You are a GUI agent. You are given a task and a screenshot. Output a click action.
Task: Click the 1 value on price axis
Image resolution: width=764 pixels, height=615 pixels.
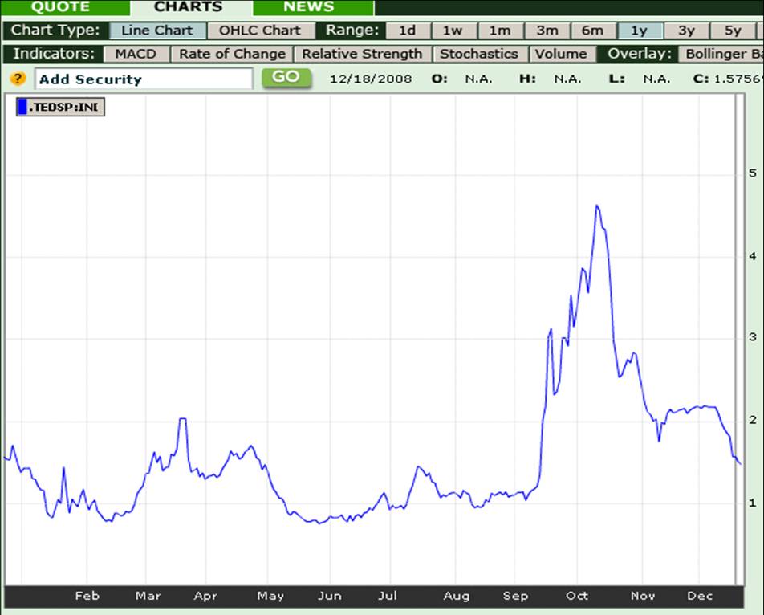coord(753,503)
